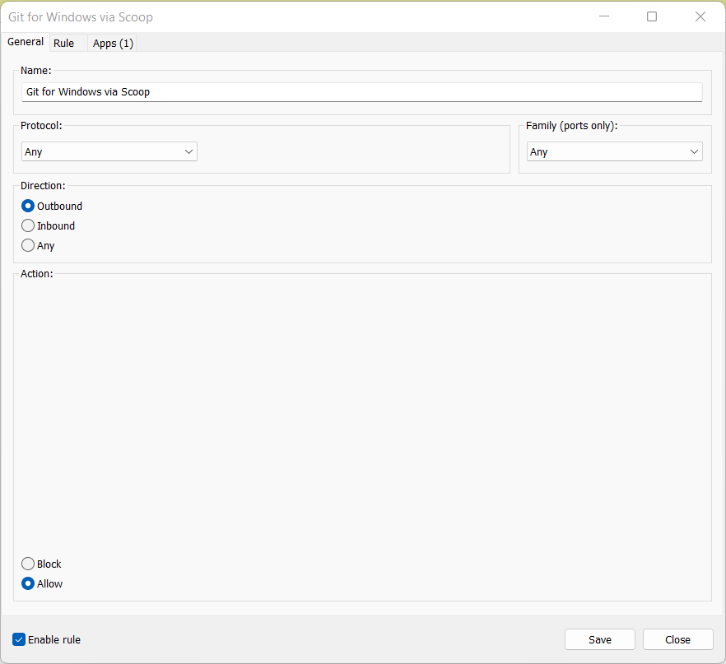Set the action to Allow

click(27, 583)
